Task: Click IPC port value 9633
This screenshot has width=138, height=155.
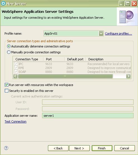Action: [49, 64]
